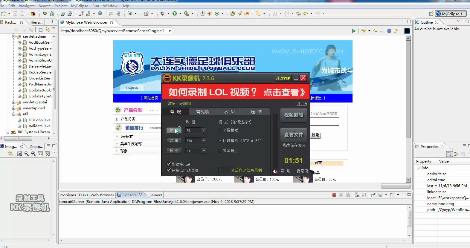Click the Capture screenshot camera icon

130,13
